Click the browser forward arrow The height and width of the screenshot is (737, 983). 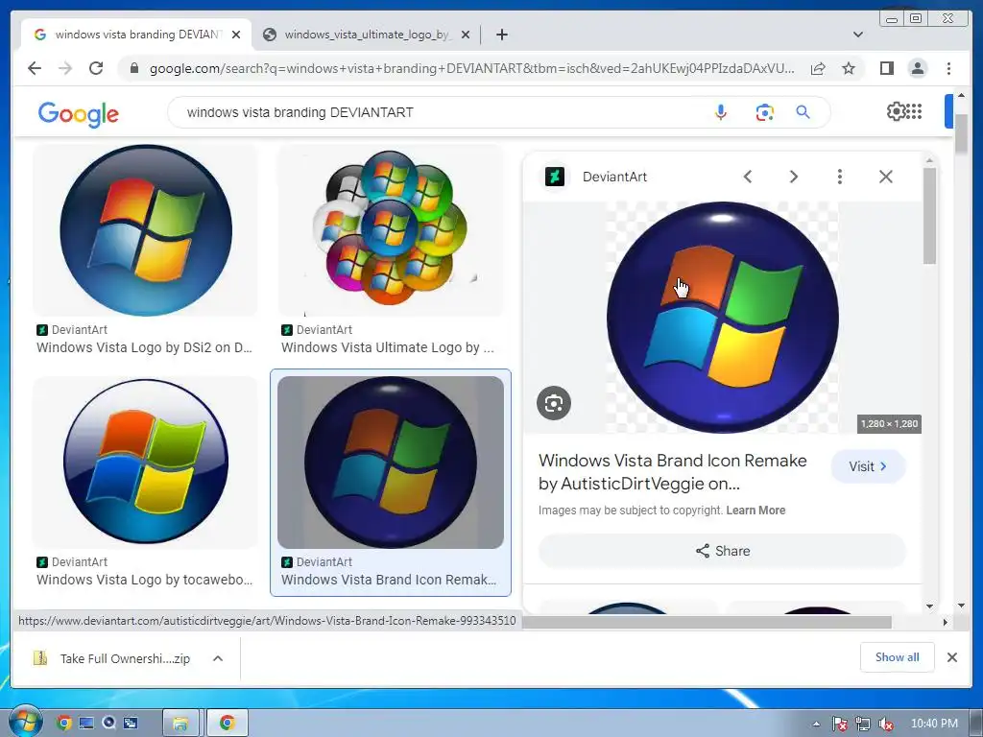65,68
